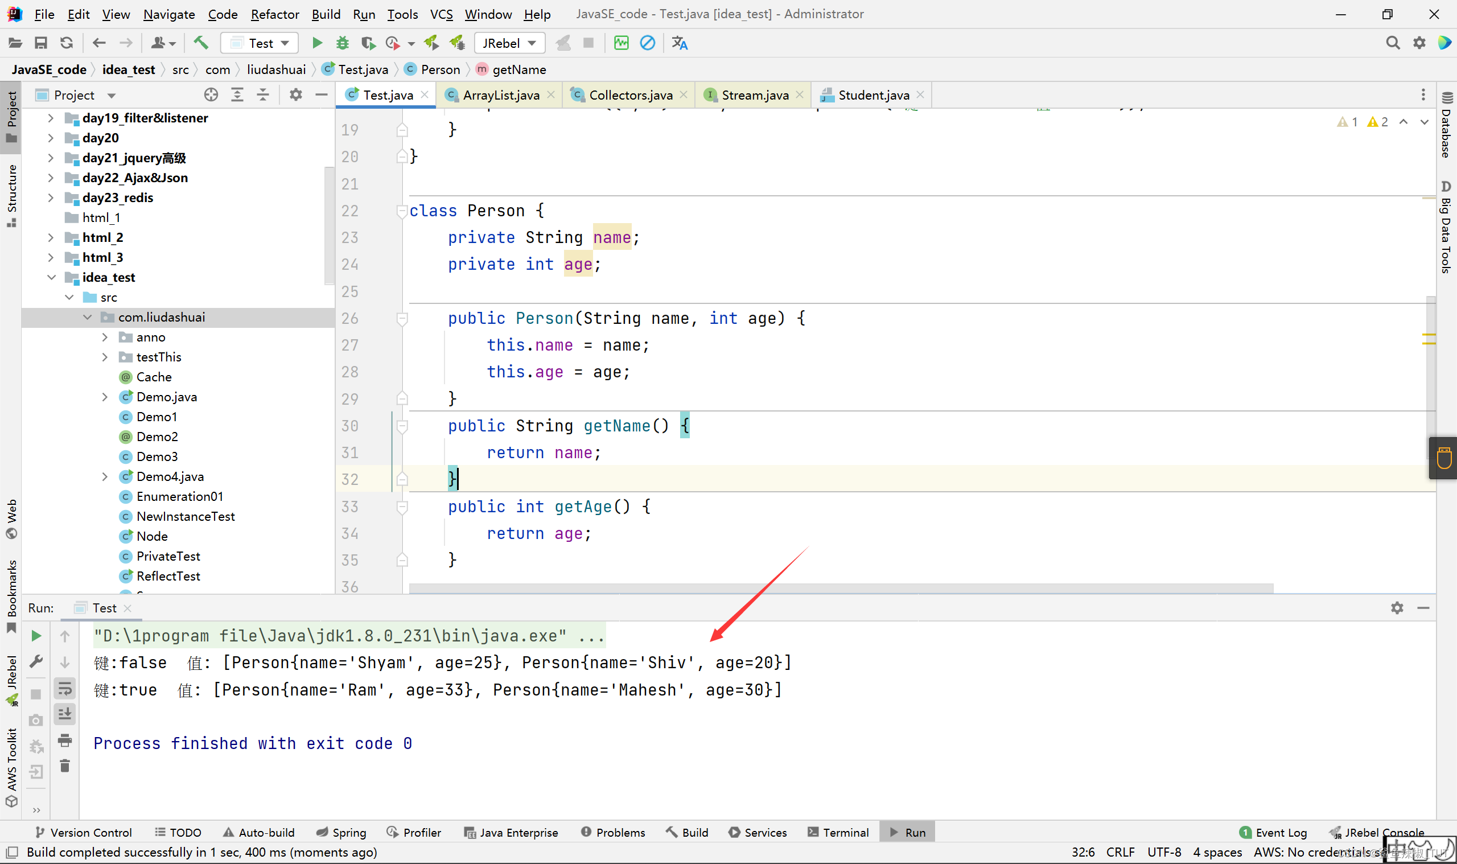Expand day23_redis folder
The height and width of the screenshot is (864, 1457).
coord(51,198)
